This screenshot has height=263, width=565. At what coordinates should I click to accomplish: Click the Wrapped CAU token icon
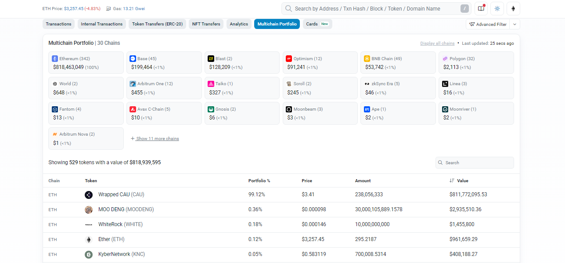tap(89, 195)
